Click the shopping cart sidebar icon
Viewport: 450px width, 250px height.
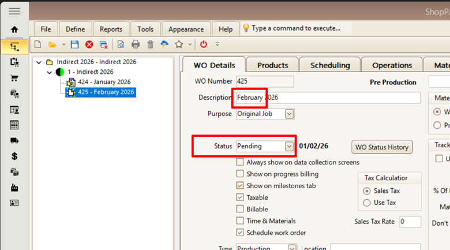point(14,78)
